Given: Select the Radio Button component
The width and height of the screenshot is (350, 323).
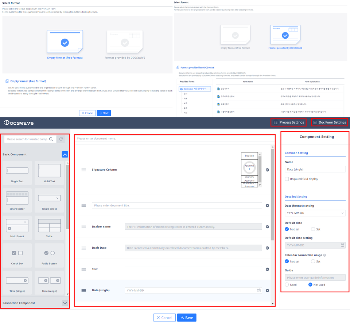Looking at the screenshot, I should pyautogui.click(x=49, y=255).
